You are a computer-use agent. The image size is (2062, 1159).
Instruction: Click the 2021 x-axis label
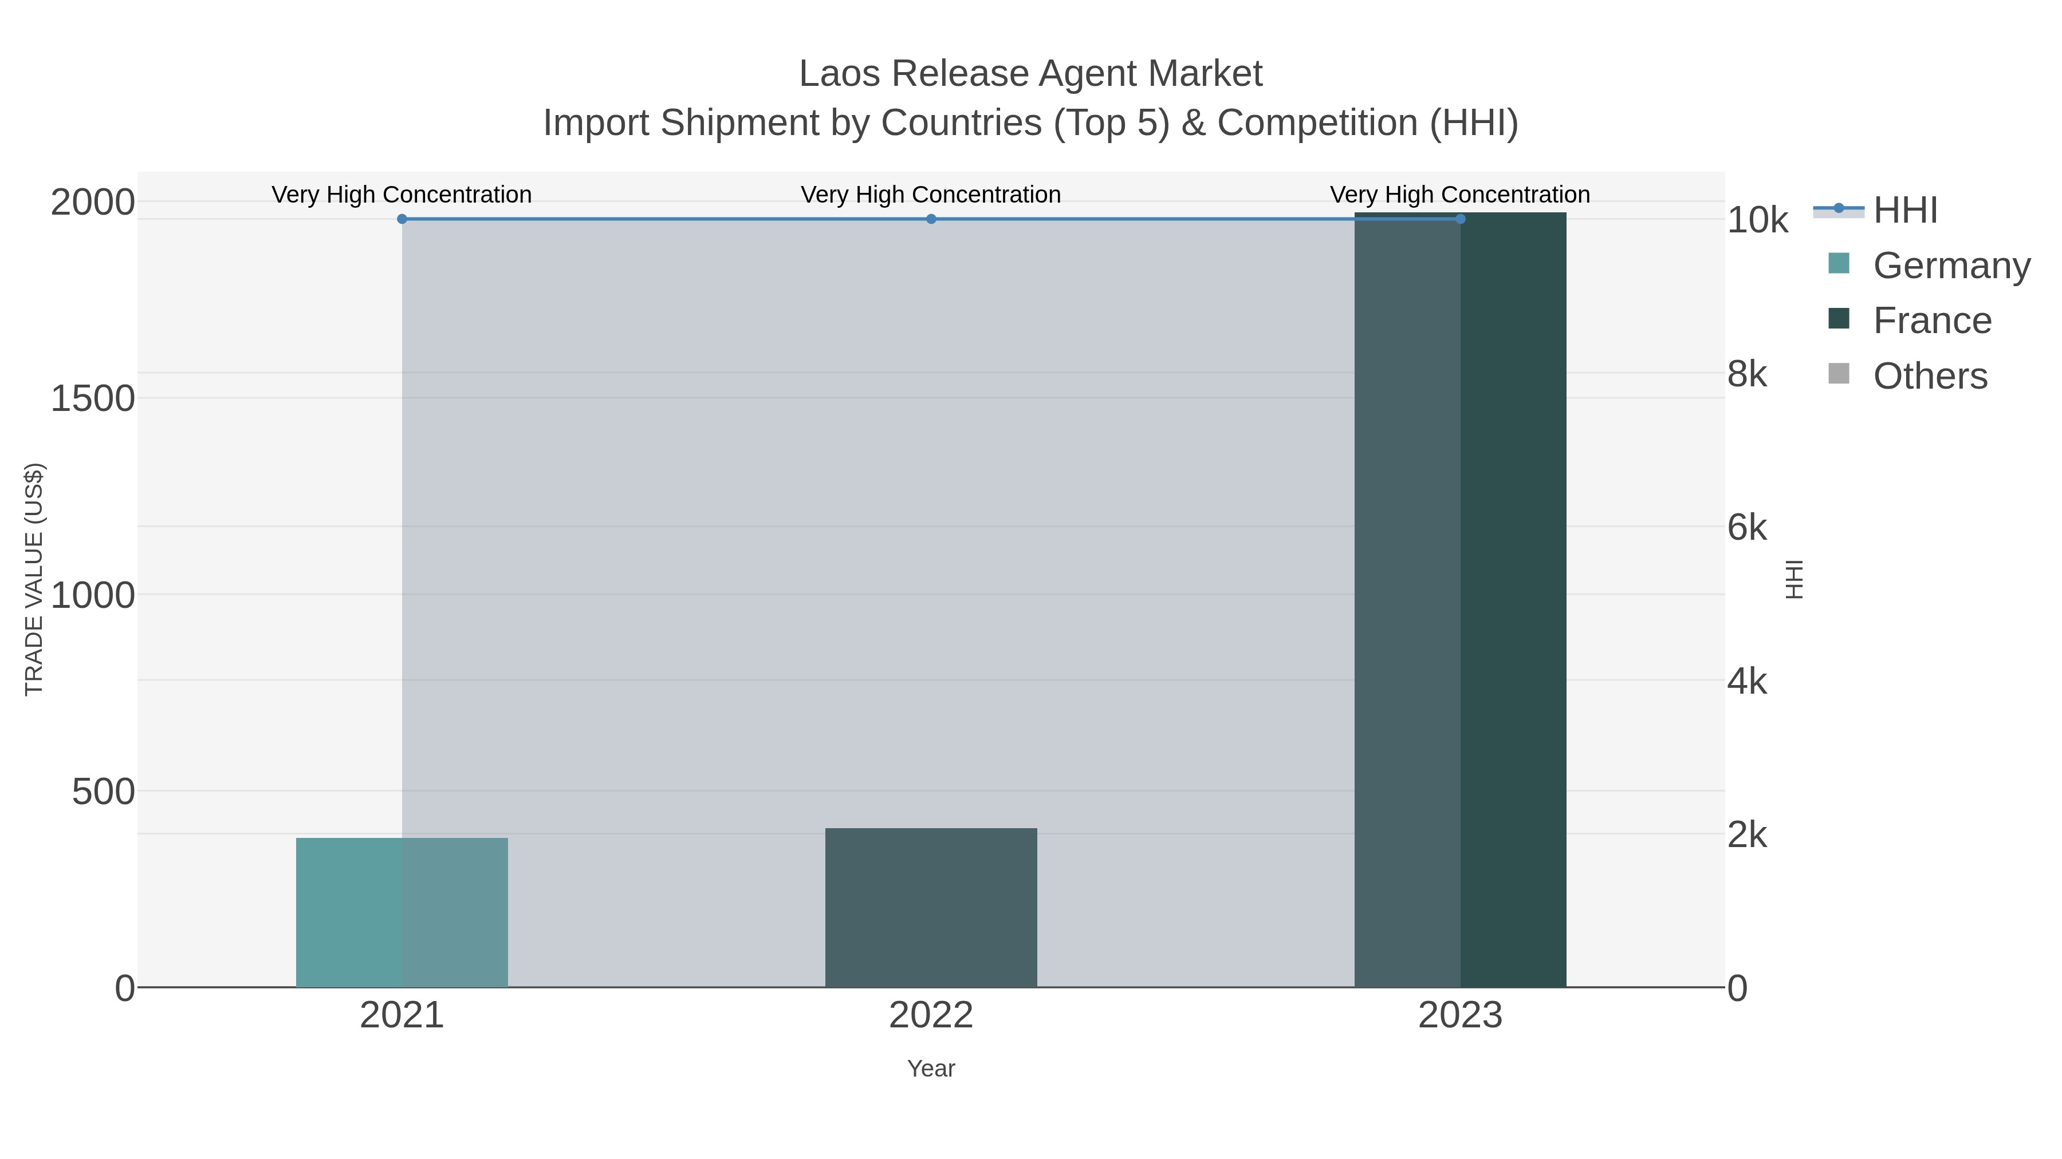tap(402, 1016)
